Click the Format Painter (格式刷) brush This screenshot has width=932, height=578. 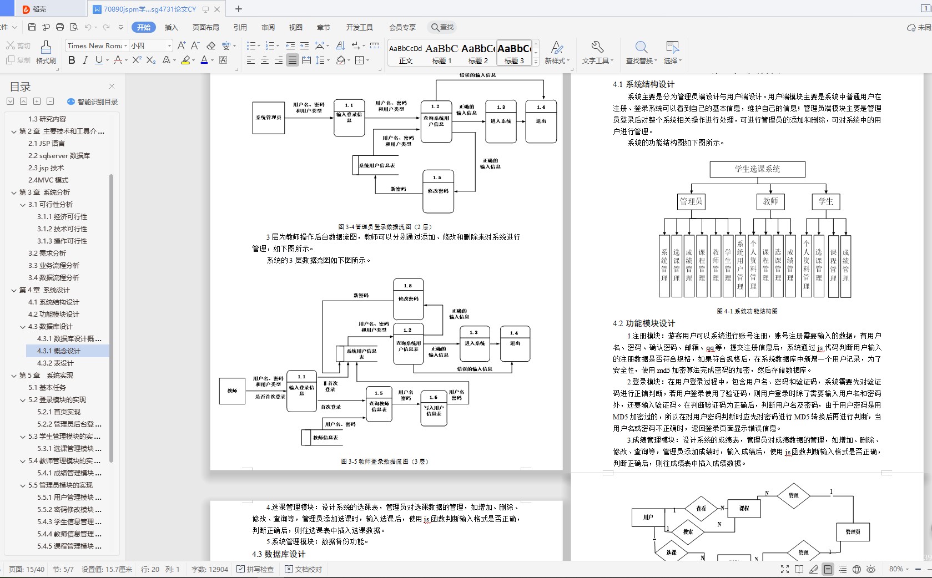(x=46, y=53)
